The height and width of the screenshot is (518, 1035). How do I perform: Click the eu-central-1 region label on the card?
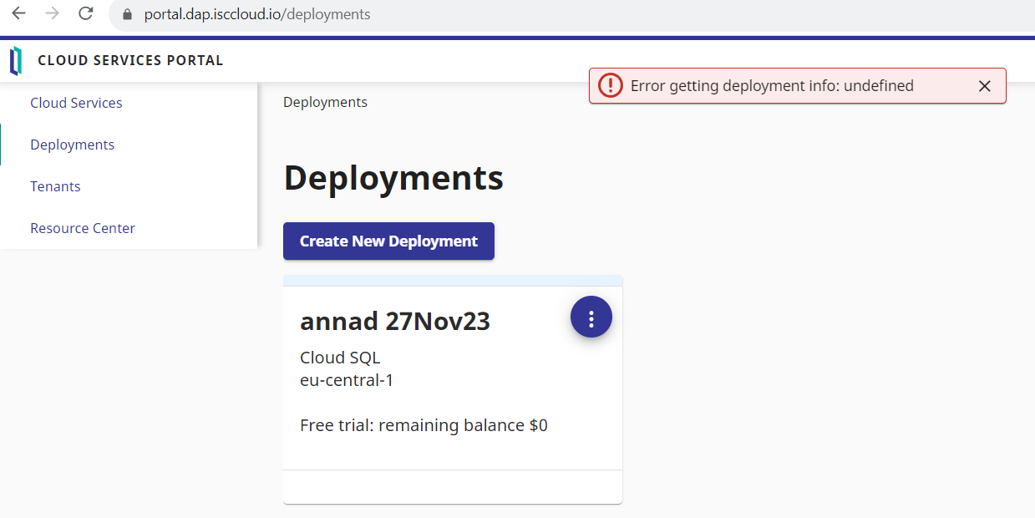pyautogui.click(x=347, y=380)
